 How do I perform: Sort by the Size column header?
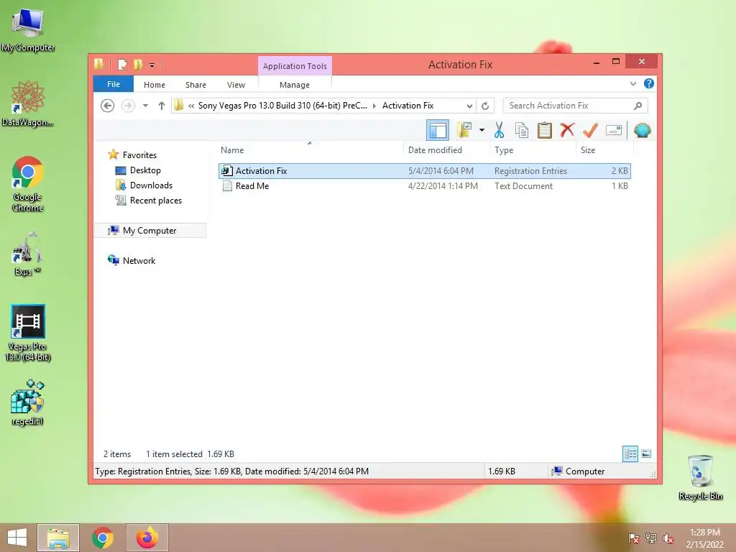(x=604, y=149)
